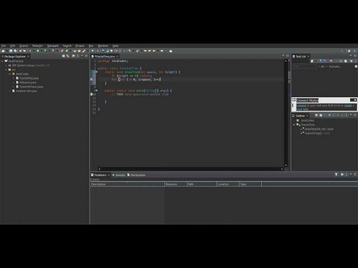Click the create link in Mylyn notice
This screenshot has height=268, width=358.
pos(348,106)
